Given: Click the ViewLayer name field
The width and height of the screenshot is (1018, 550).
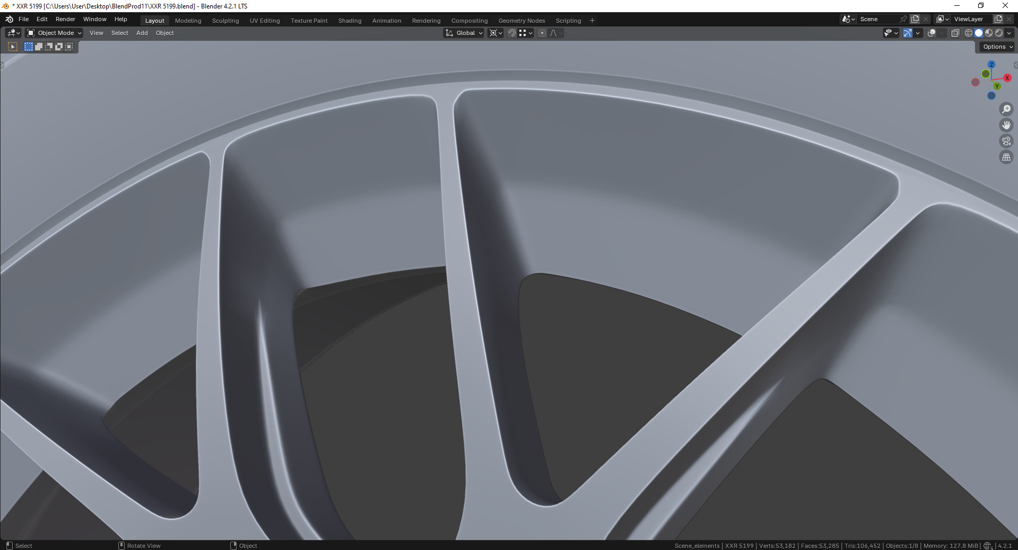Looking at the screenshot, I should pyautogui.click(x=971, y=19).
